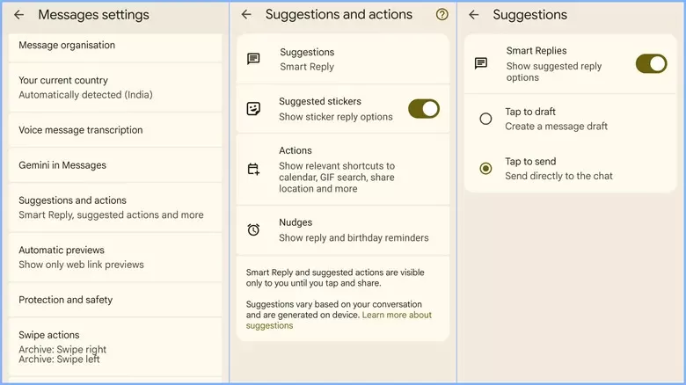Open Swipe actions setting

[115, 346]
